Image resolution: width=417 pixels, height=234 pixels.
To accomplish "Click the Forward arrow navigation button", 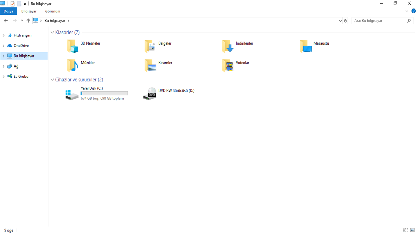I will (15, 21).
